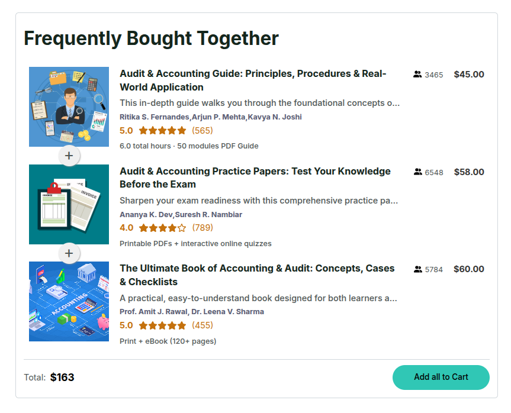The image size is (511, 413).
Task: Click the plus icon below first book thumbnail
Action: [69, 156]
